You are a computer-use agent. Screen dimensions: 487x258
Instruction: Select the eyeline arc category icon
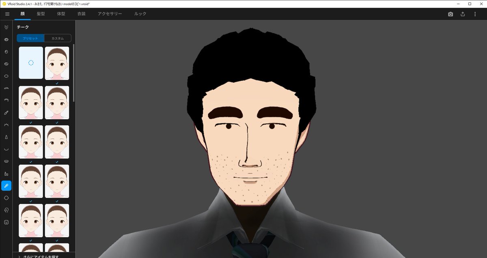6,100
